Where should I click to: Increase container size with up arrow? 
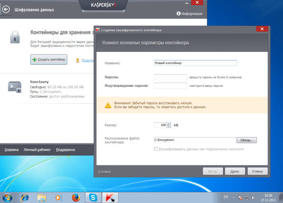click(168, 124)
